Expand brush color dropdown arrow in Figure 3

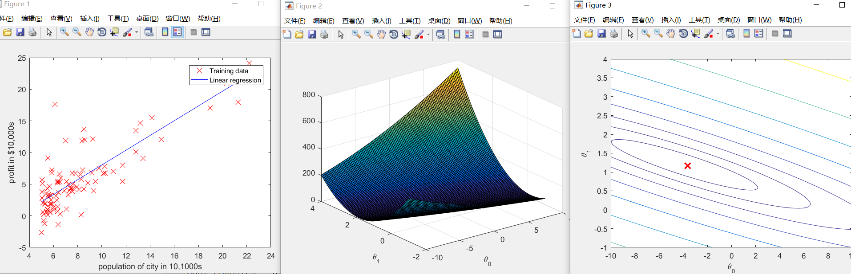click(718, 34)
